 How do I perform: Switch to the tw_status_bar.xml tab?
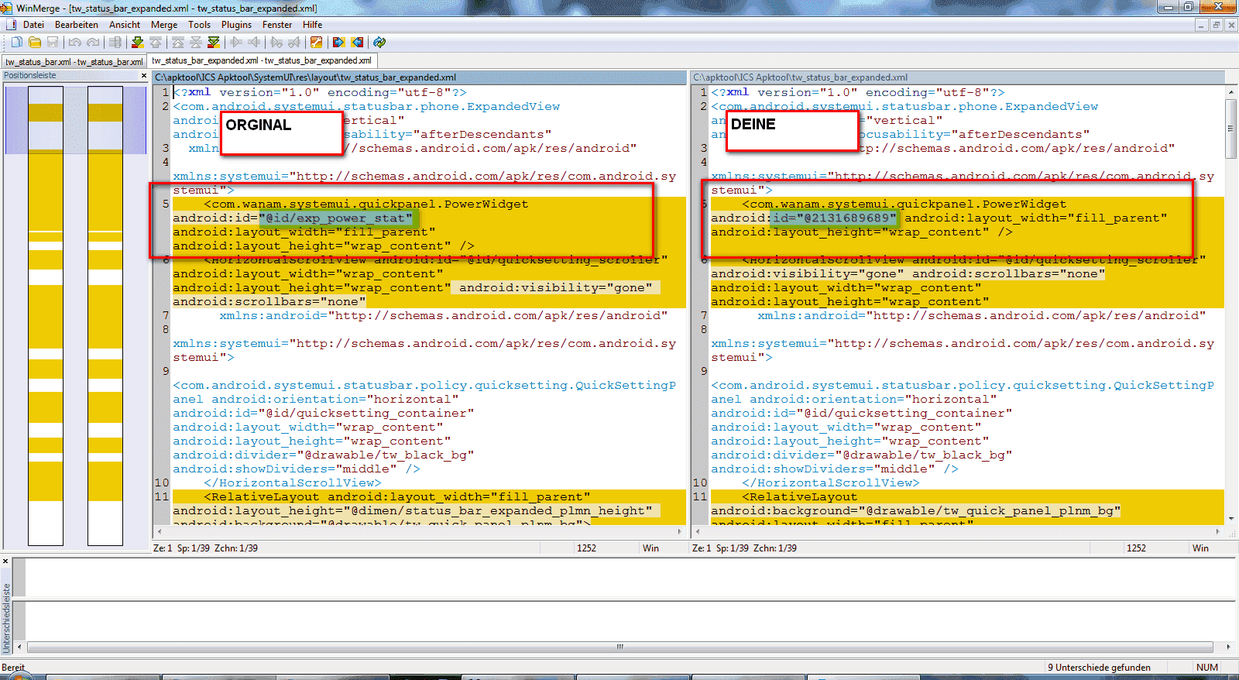point(74,62)
